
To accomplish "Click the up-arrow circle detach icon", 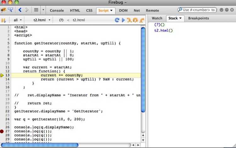I will [227, 10].
